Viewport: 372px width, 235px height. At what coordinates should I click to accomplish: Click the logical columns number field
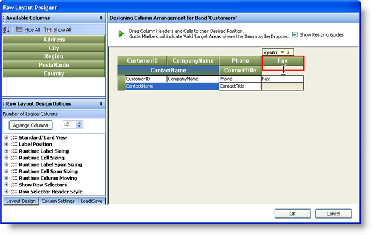70,124
